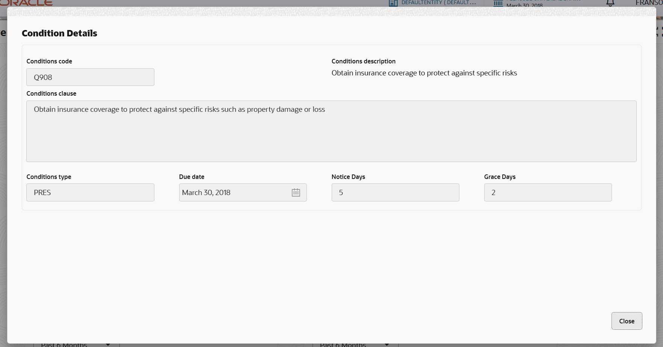Click the branch date in header

click(524, 6)
